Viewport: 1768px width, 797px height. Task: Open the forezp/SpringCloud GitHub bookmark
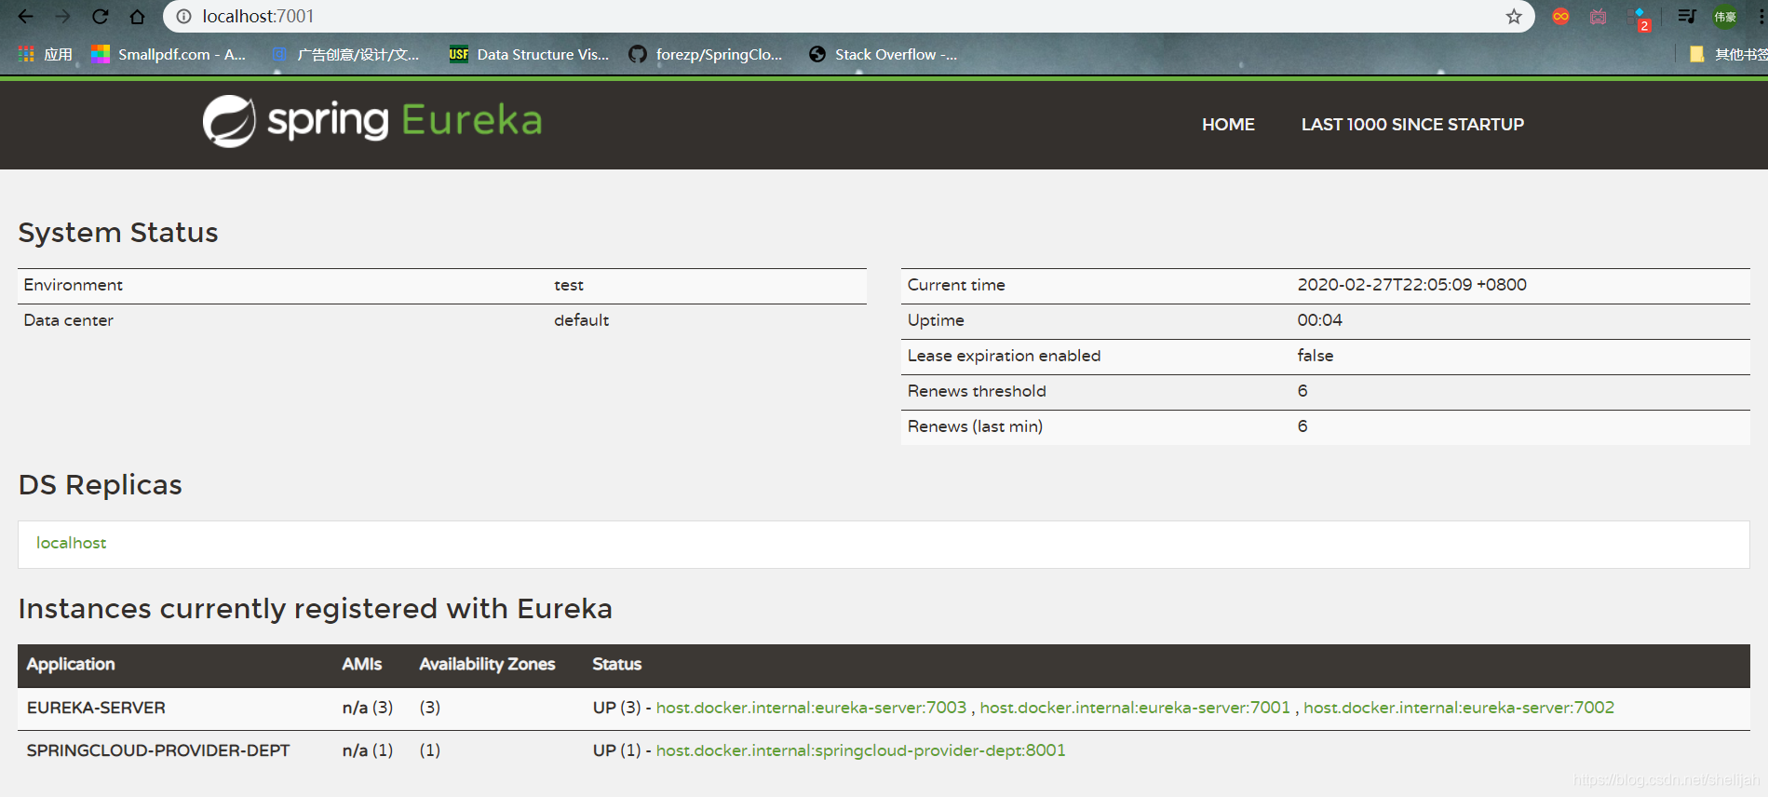pos(706,54)
